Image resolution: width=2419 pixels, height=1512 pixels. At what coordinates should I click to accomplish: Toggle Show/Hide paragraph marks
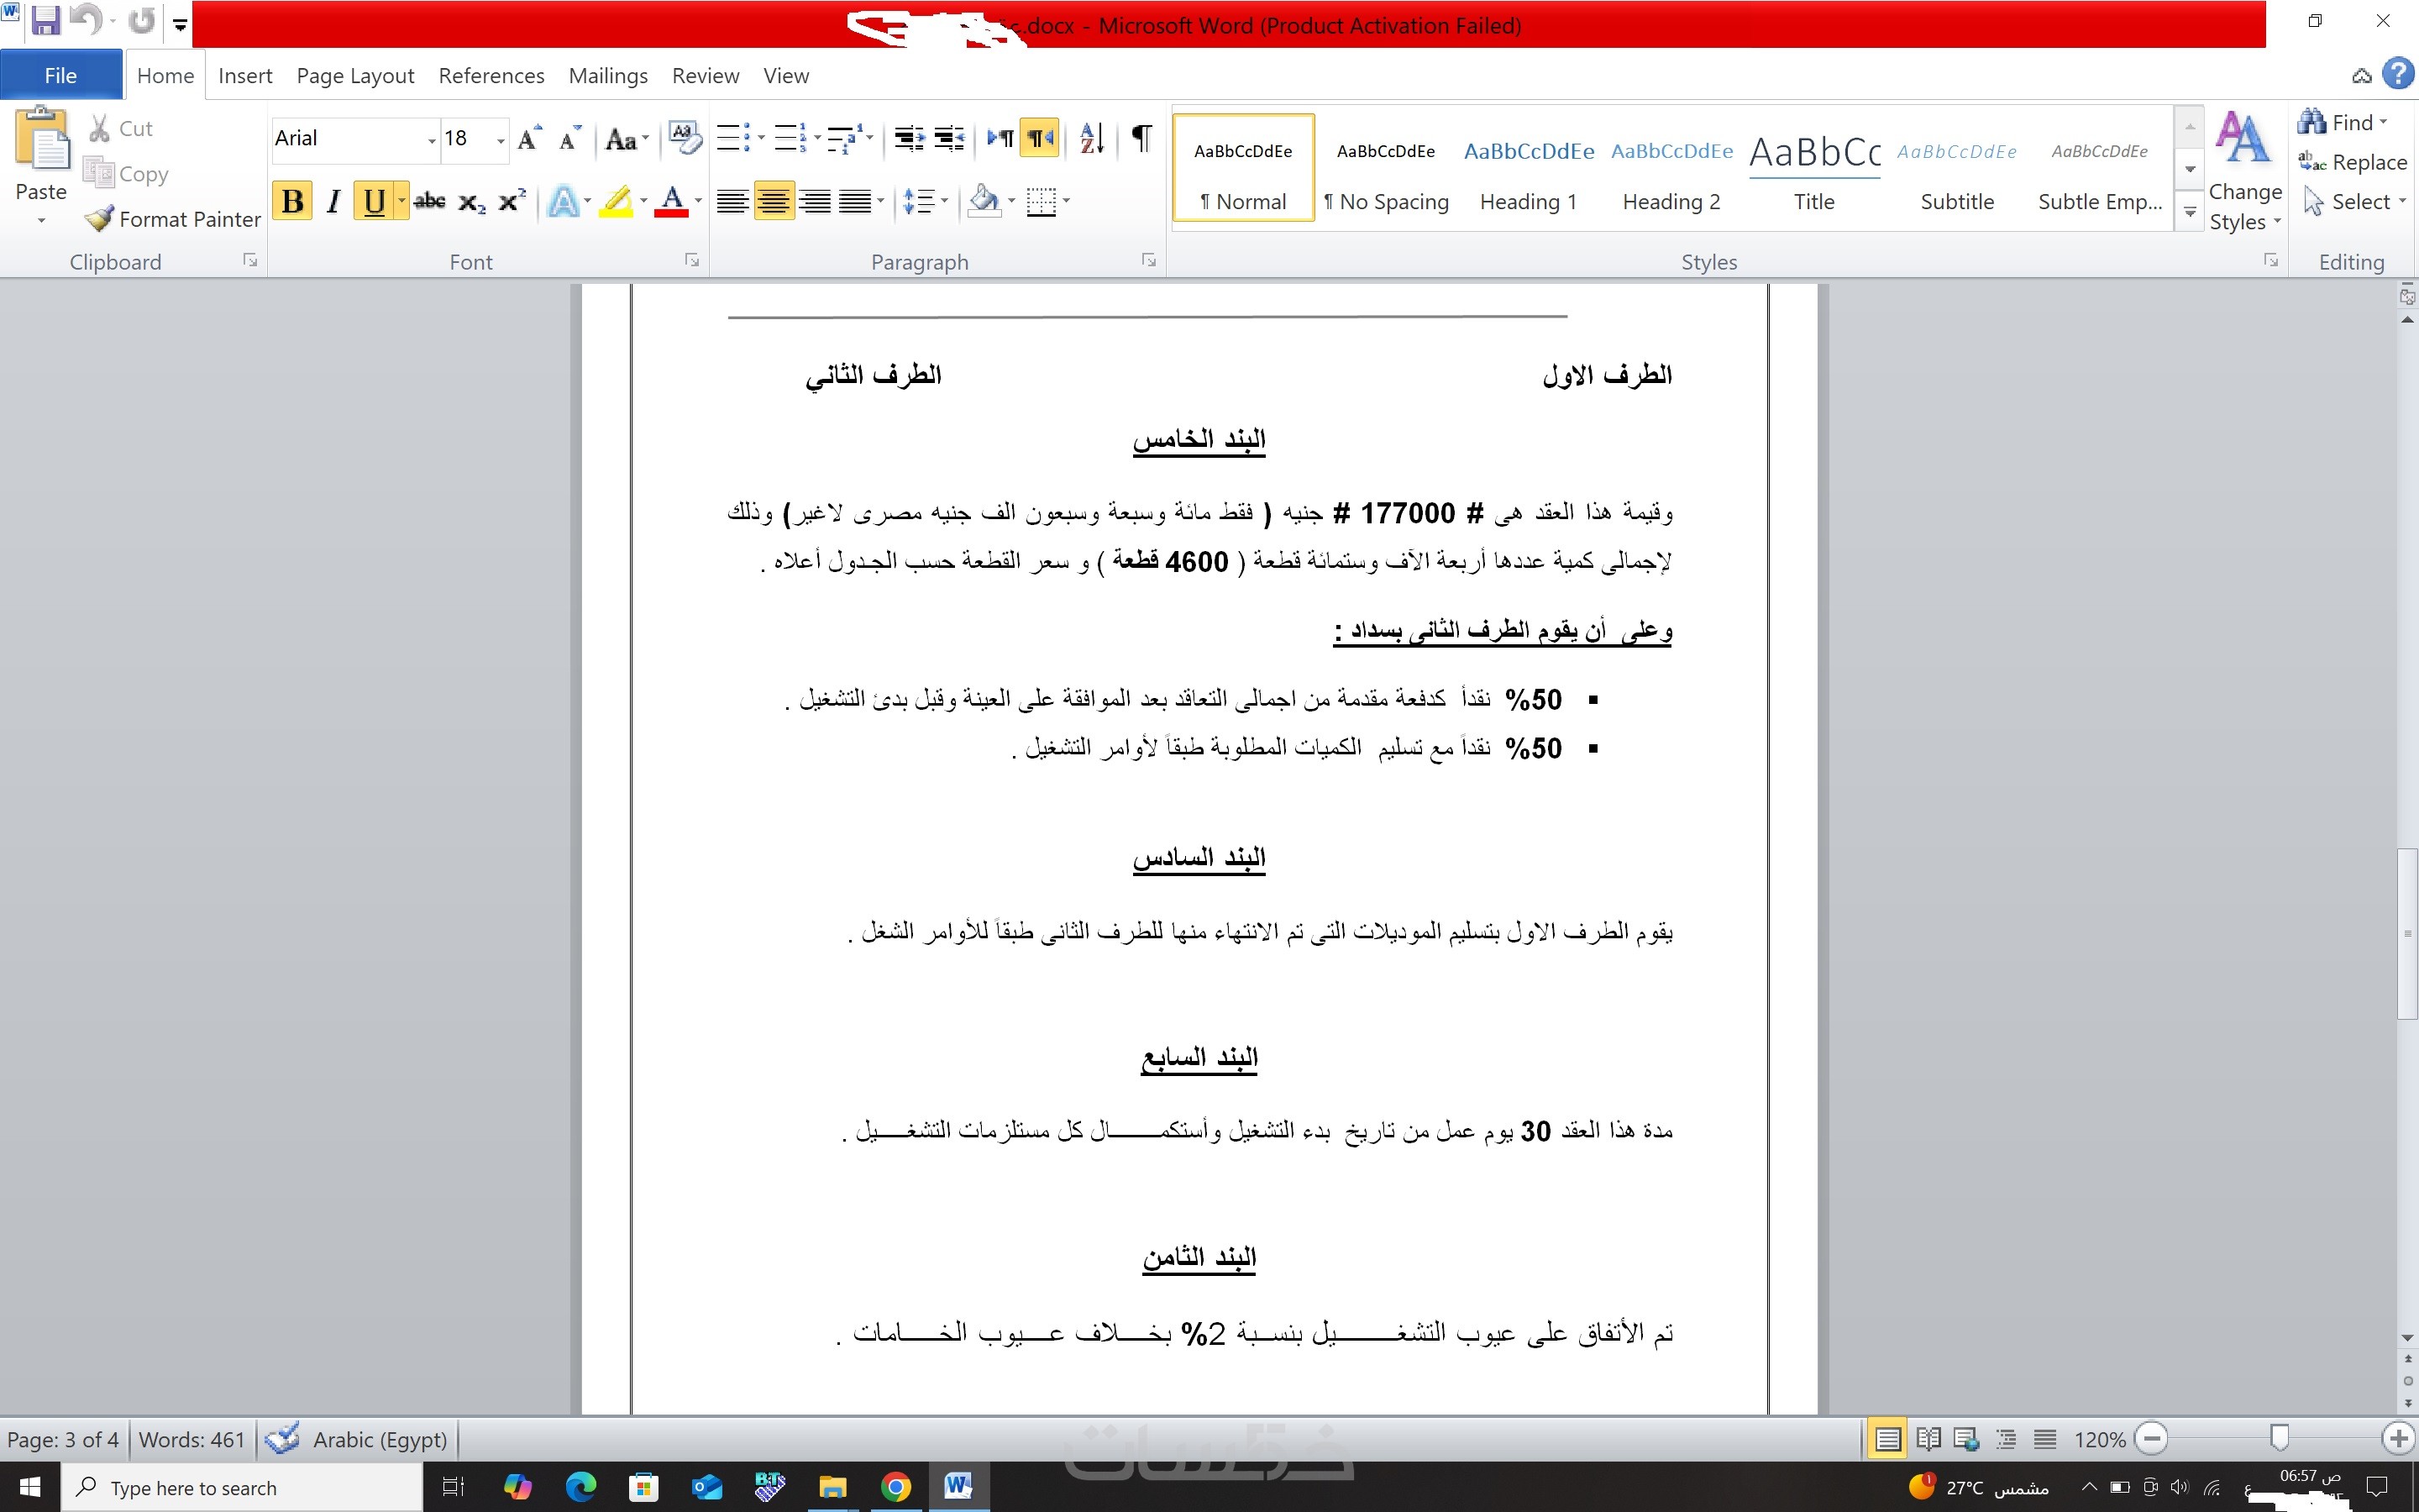[x=1141, y=139]
